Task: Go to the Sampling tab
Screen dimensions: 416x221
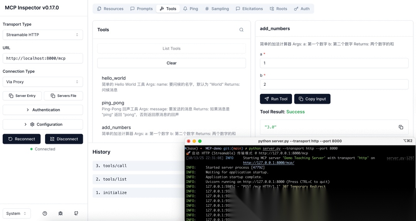Action: click(x=217, y=9)
